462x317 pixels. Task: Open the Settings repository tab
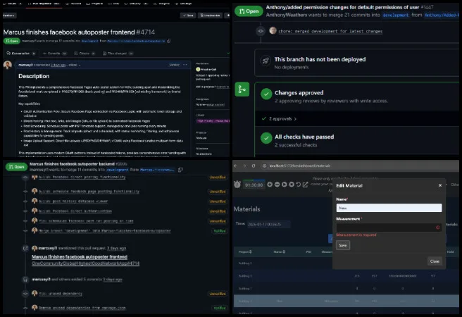point(183,4)
